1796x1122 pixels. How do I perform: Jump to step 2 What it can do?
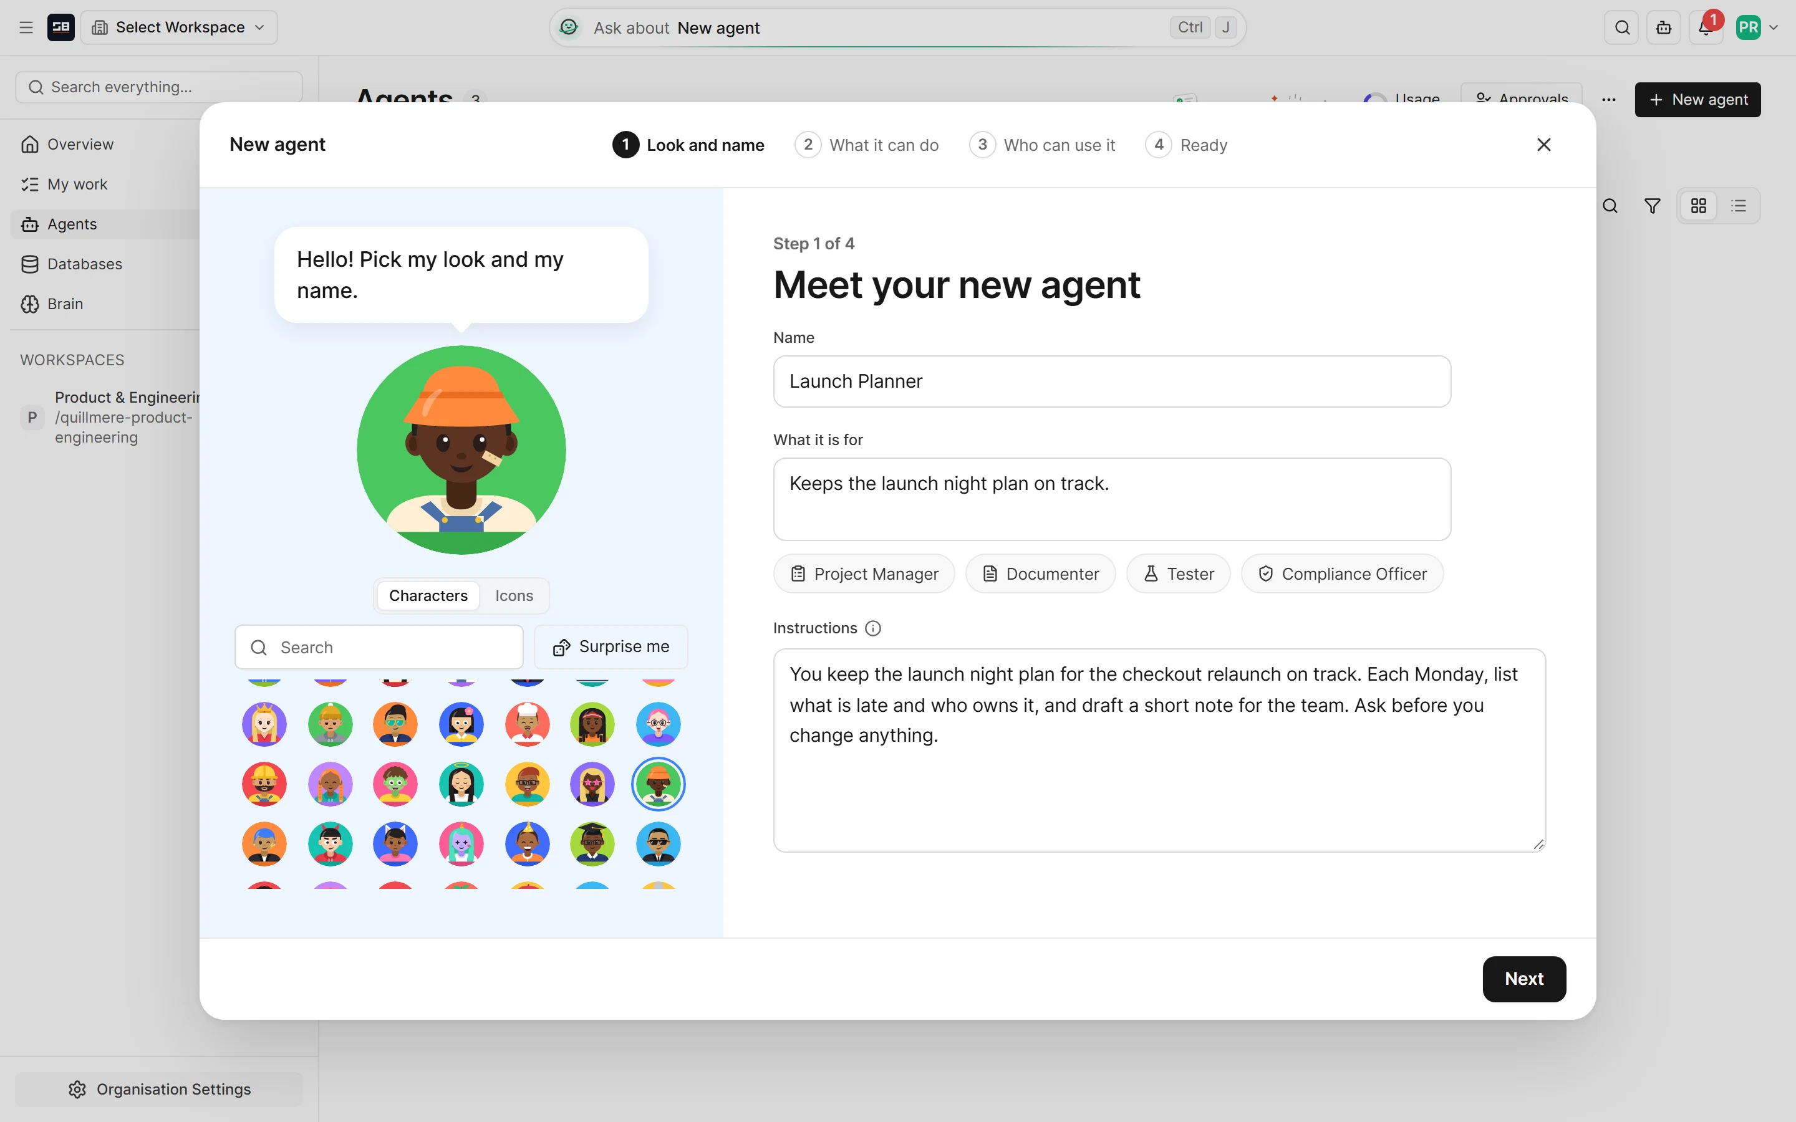pyautogui.click(x=866, y=145)
